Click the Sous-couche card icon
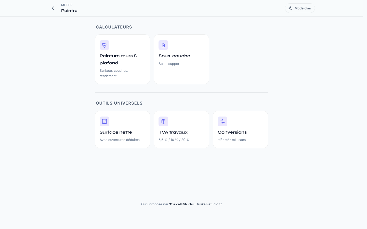Viewport: 367px width, 229px height. 163,45
